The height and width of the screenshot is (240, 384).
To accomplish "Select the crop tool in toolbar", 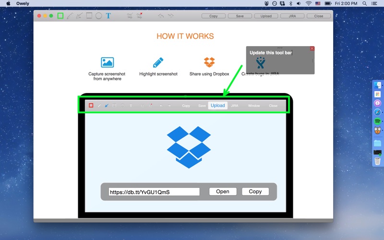I will (x=130, y=16).
